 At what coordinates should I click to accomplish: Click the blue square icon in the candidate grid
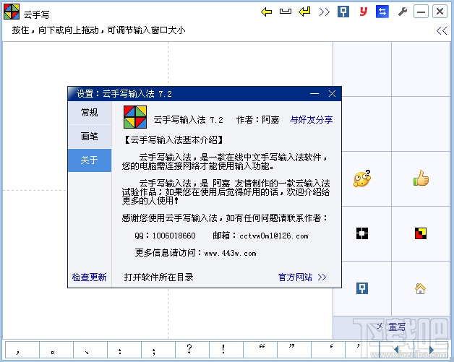362,288
